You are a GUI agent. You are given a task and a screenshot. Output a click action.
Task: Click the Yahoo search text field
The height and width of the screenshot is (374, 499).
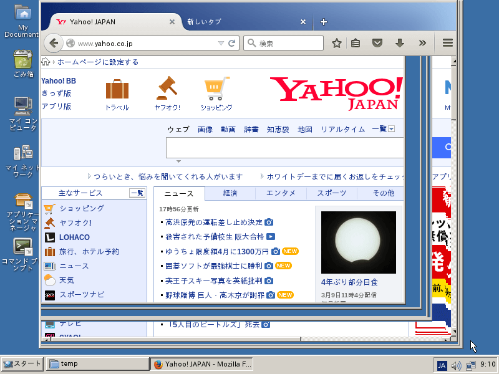pos(284,148)
